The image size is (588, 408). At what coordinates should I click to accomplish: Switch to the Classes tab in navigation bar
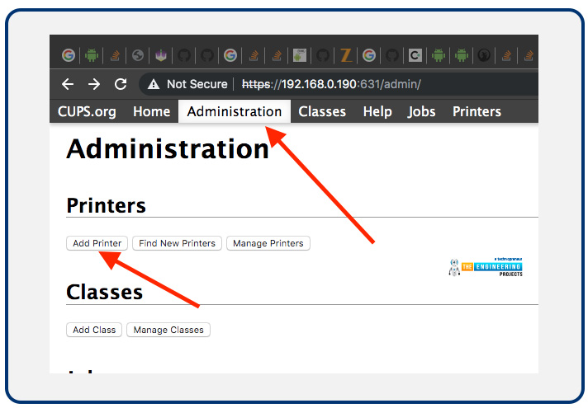point(322,111)
